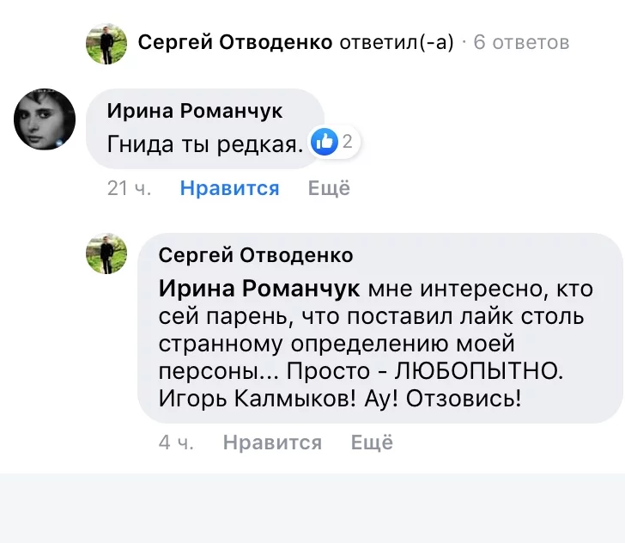This screenshot has height=543, width=625.
Task: Open Ирина Романчук's profile picture
Action: point(44,119)
